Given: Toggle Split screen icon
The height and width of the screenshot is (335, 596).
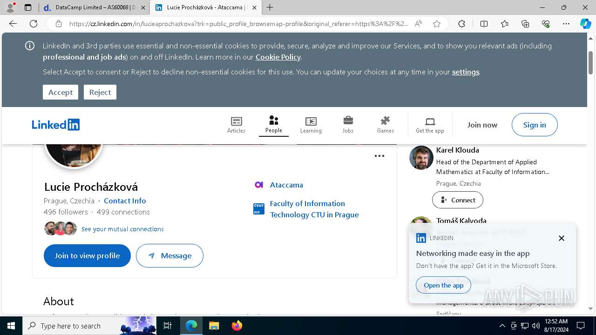Looking at the screenshot, I should (484, 24).
